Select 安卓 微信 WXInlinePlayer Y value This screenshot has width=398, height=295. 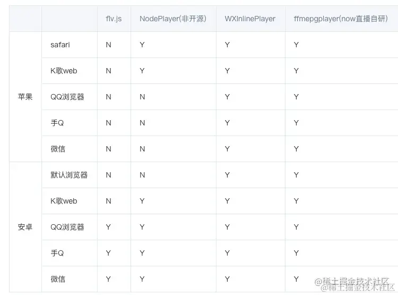[227, 279]
